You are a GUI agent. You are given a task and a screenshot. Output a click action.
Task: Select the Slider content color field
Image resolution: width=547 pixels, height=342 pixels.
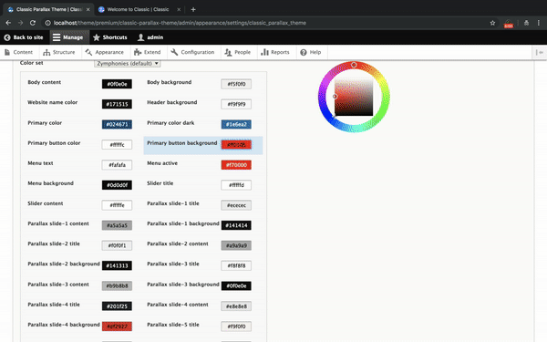117,205
